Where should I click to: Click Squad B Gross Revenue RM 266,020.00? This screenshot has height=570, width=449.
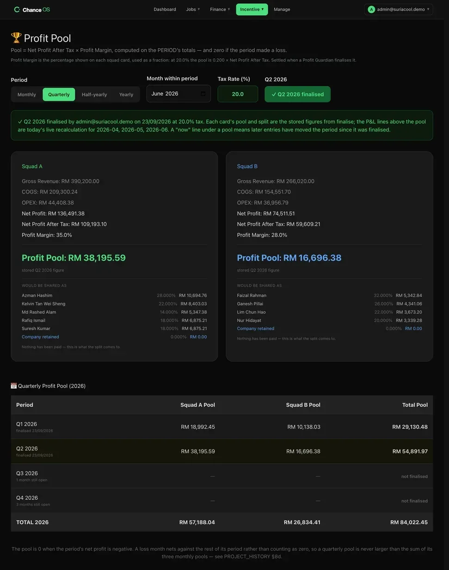pyautogui.click(x=276, y=181)
